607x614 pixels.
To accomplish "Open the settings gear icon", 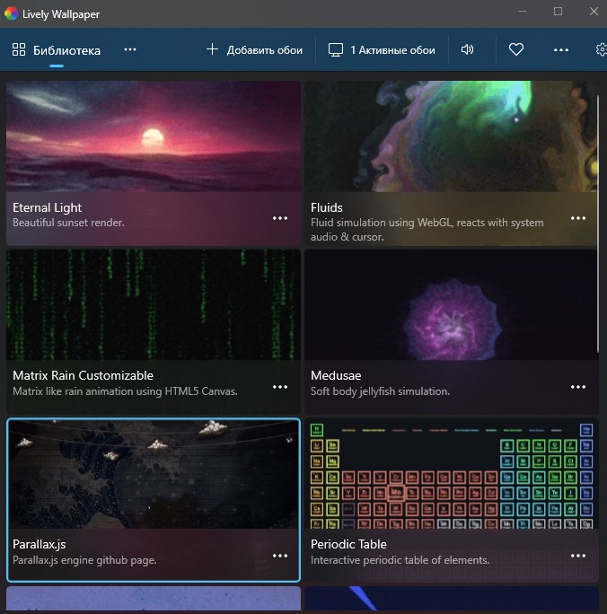I will (601, 49).
